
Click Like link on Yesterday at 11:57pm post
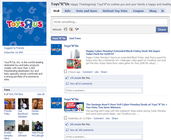[x=108, y=118]
